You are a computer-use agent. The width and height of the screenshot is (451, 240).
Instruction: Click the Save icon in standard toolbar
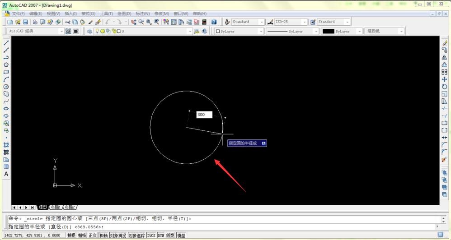26,22
